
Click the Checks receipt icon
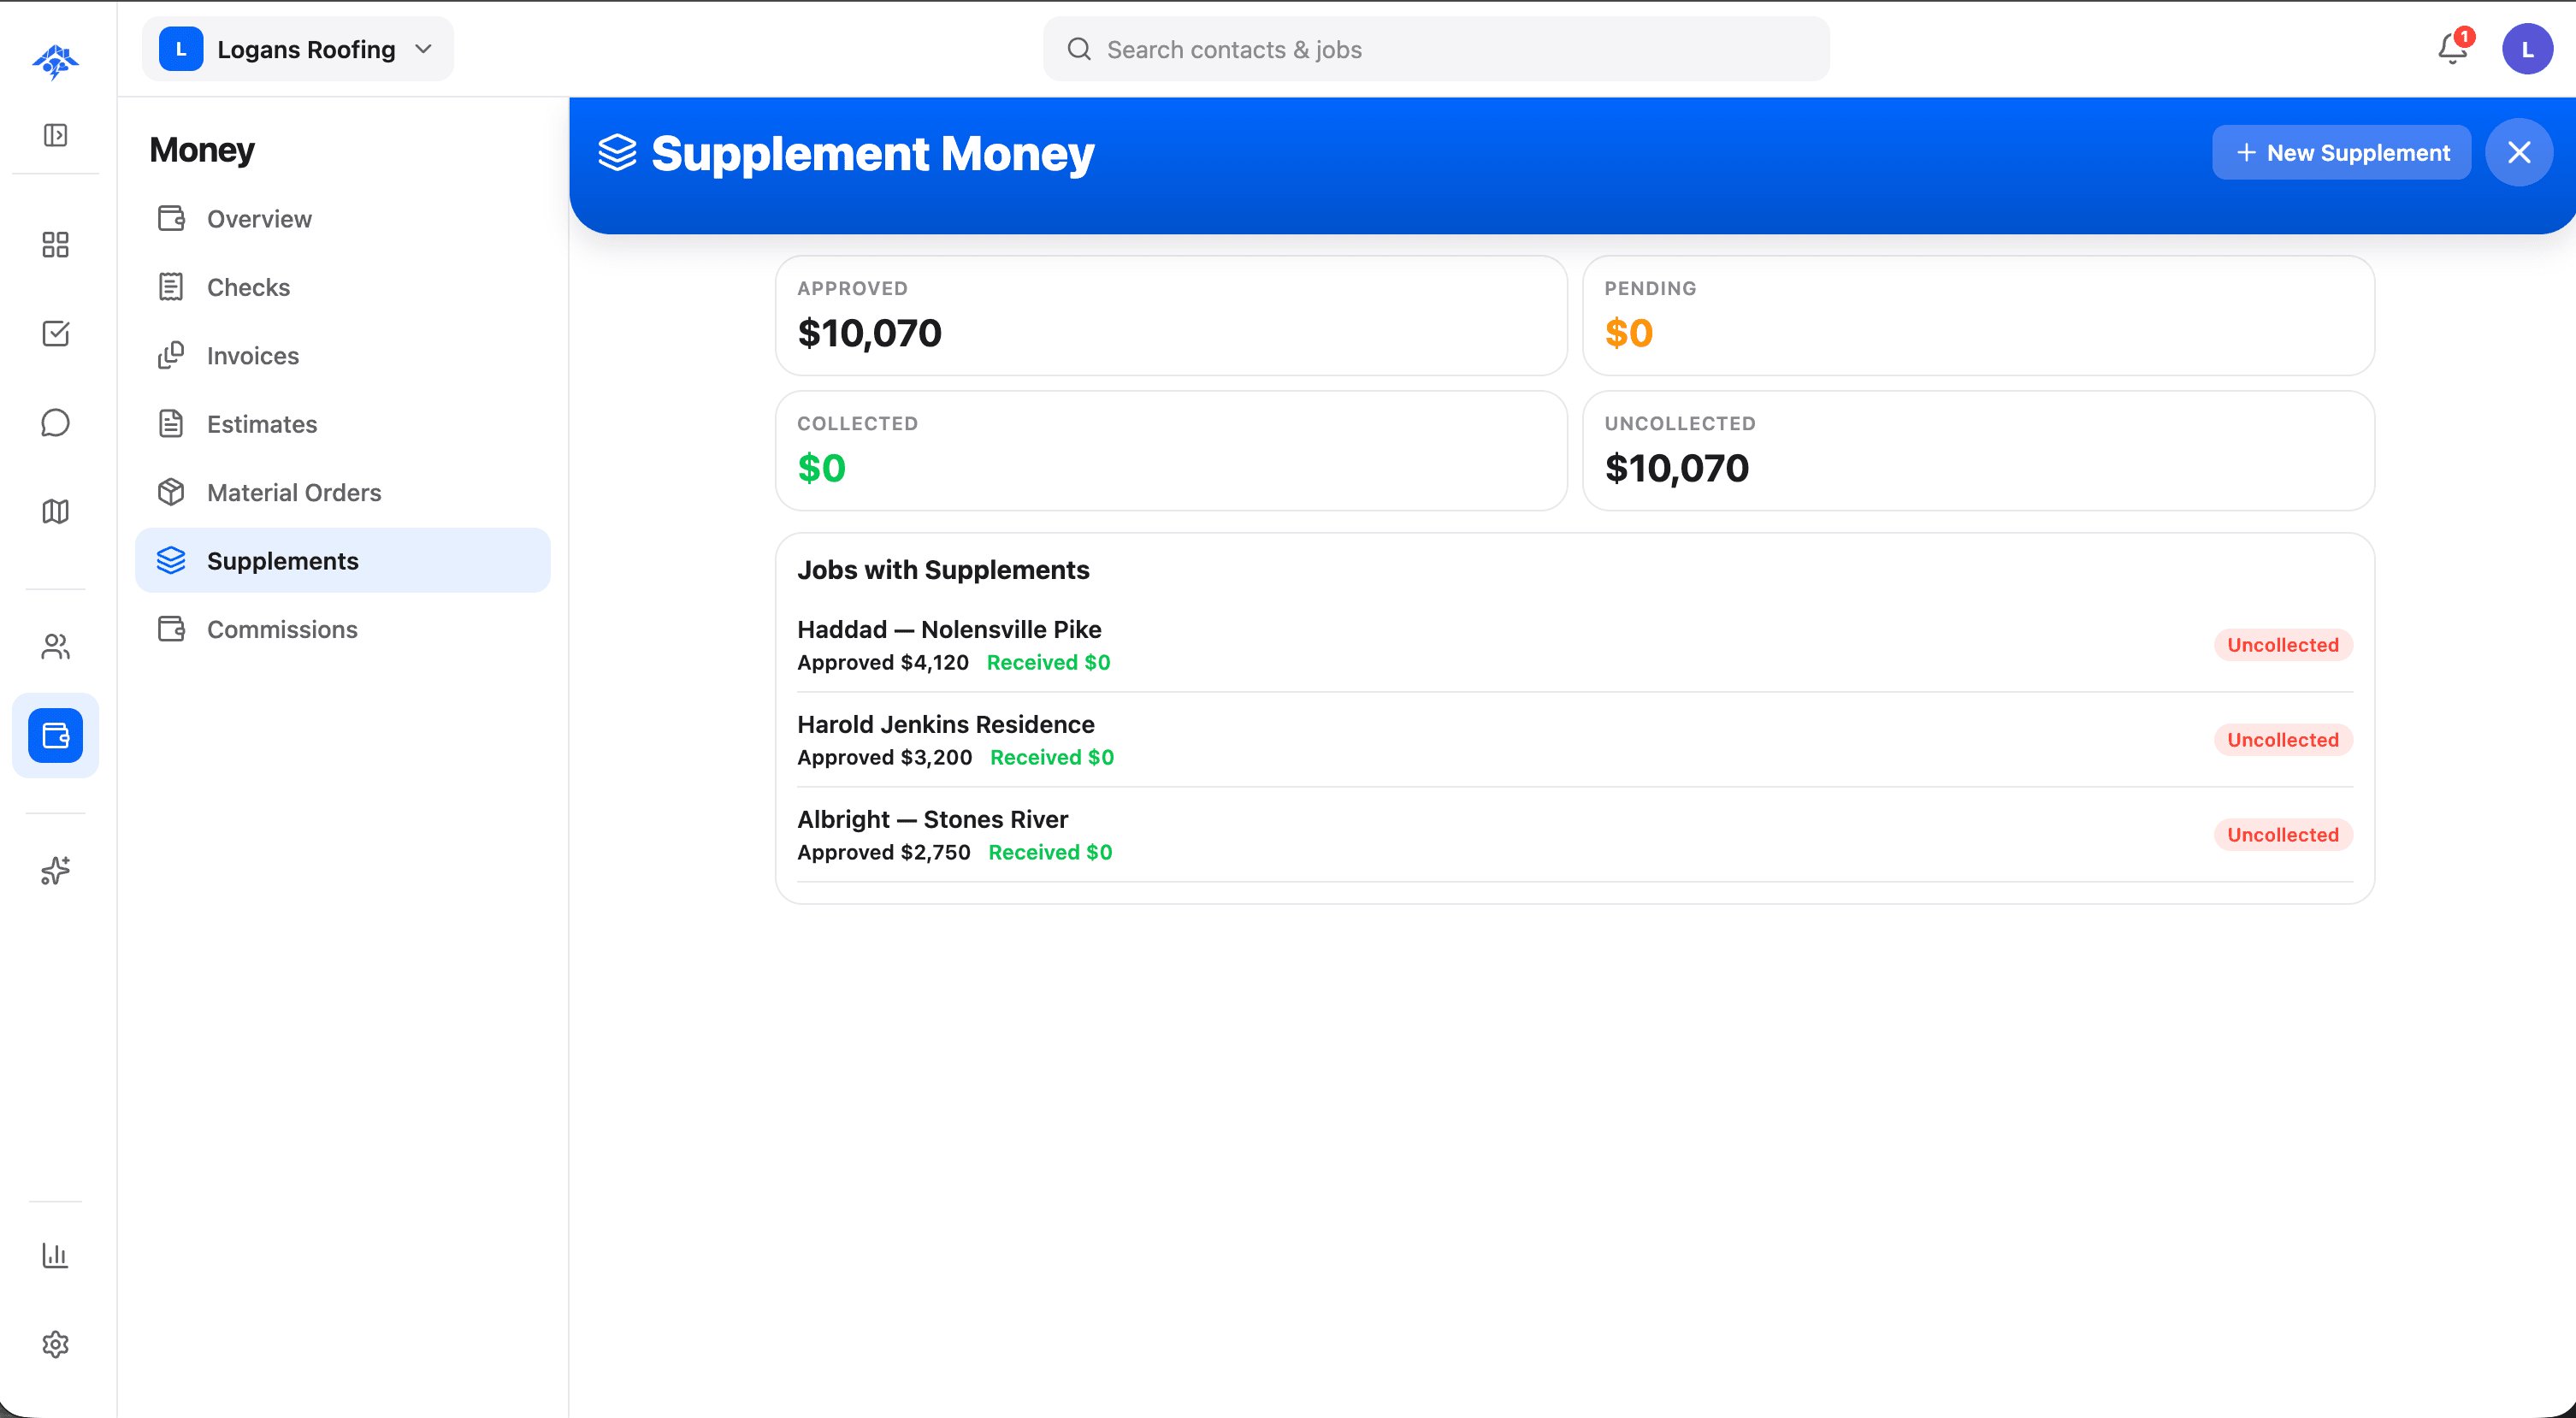pos(171,287)
